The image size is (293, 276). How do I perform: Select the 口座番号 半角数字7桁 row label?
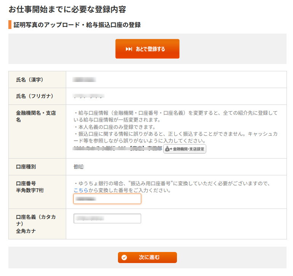[x=30, y=187]
